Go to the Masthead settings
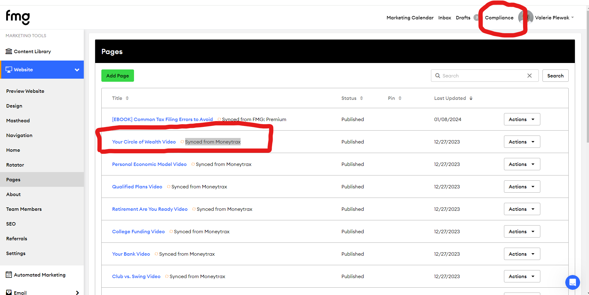Image resolution: width=589 pixels, height=295 pixels. tap(18, 120)
